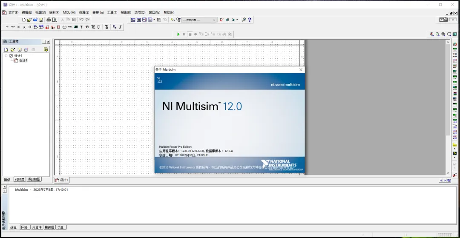
Task: Switch to the 仿真 tab
Action: [x=60, y=227]
